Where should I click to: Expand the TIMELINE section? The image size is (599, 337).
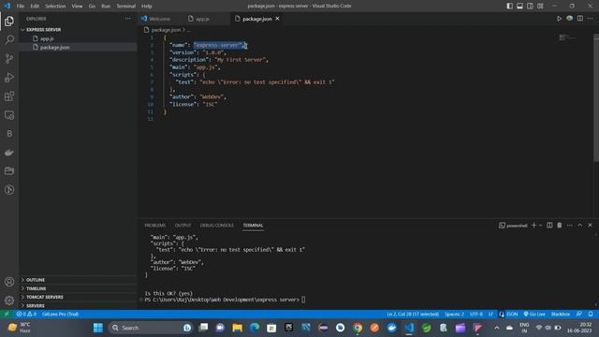(78, 288)
